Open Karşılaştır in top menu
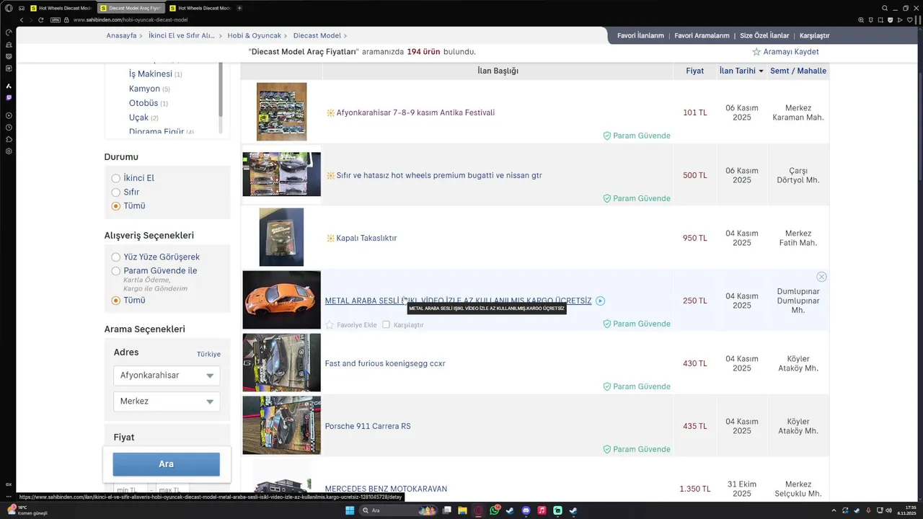This screenshot has width=923, height=519. pyautogui.click(x=814, y=35)
